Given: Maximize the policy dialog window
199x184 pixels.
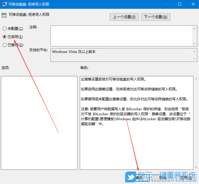Looking at the screenshot, I should (x=180, y=4).
